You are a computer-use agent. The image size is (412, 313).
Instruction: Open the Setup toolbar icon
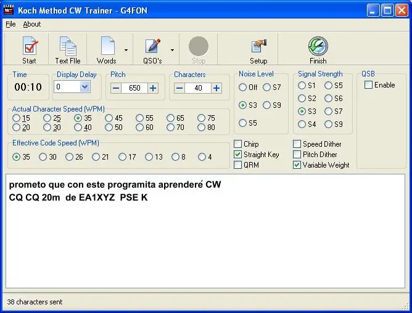[x=258, y=46]
